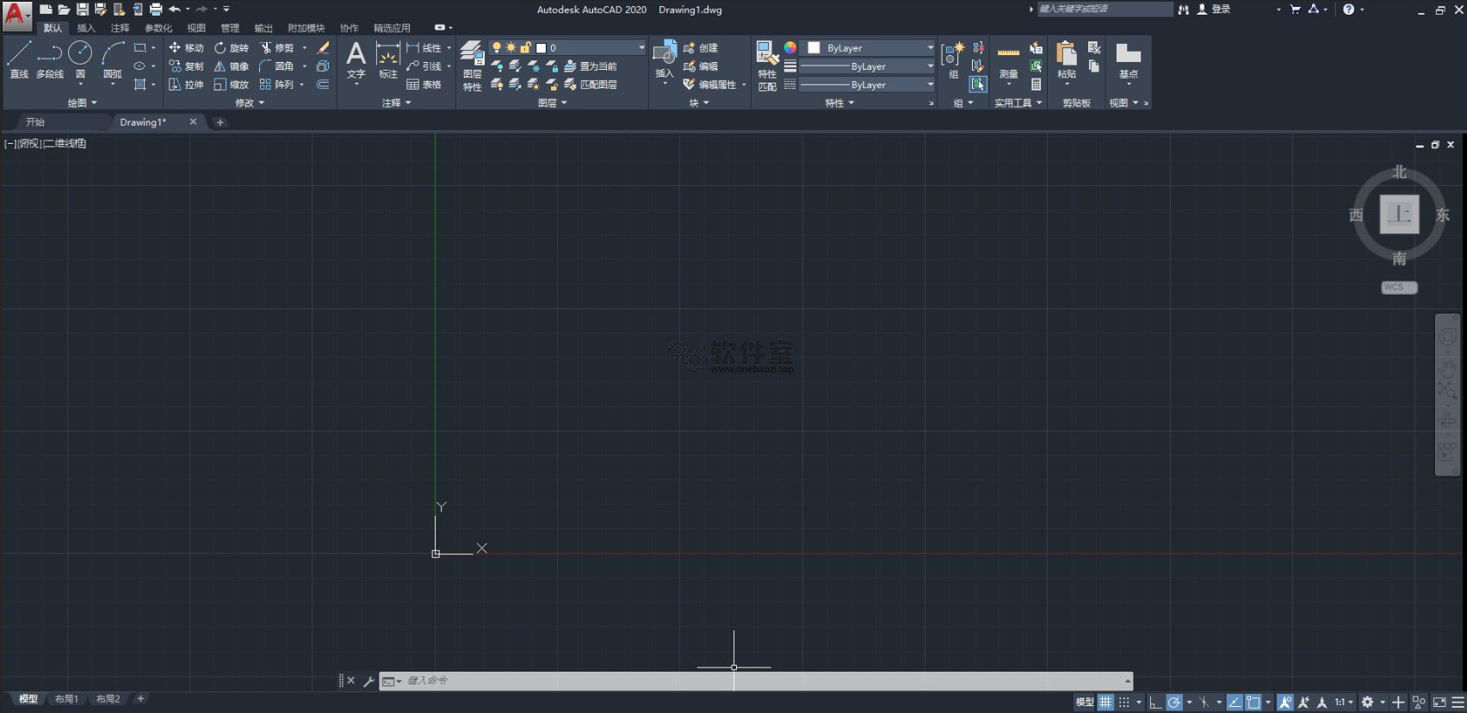This screenshot has width=1467, height=713.
Task: Toggle clean screen icon in status bar
Action: pyautogui.click(x=1439, y=703)
